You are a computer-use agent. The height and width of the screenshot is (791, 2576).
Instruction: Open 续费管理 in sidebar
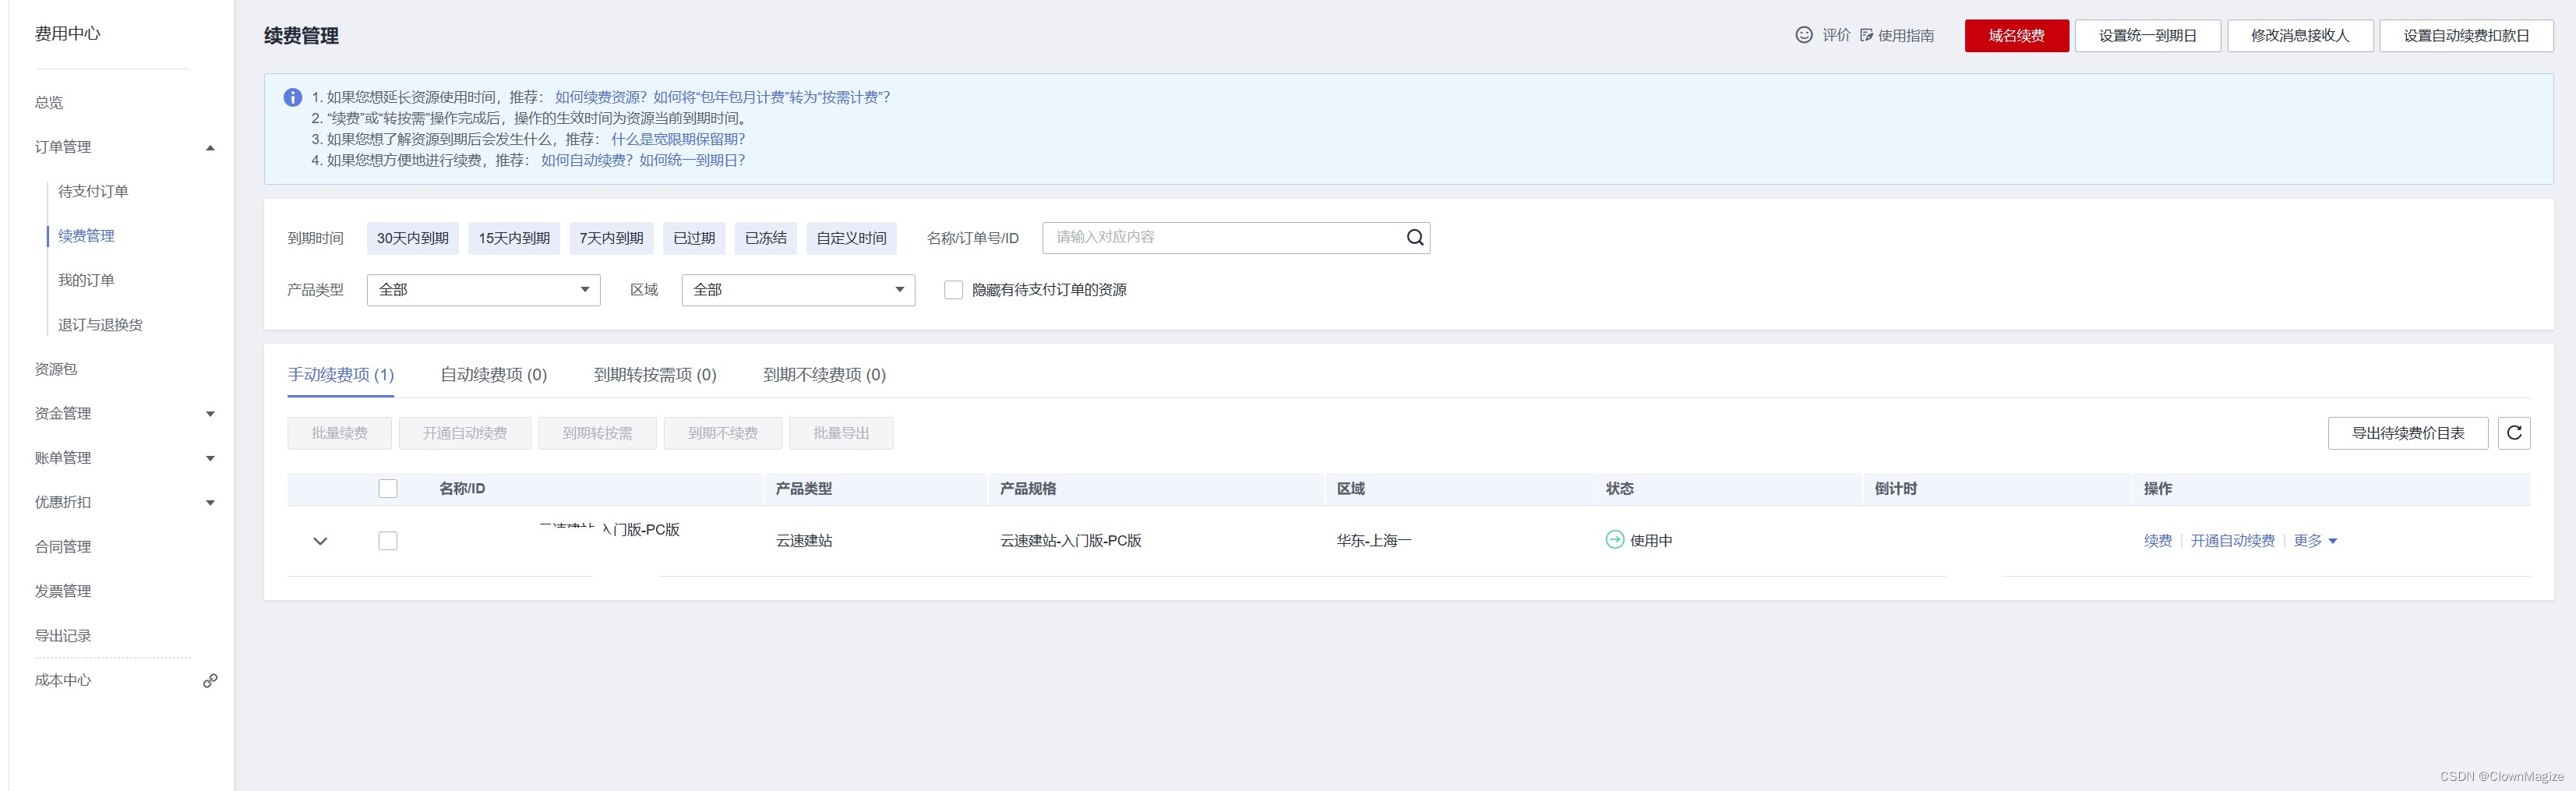point(86,236)
